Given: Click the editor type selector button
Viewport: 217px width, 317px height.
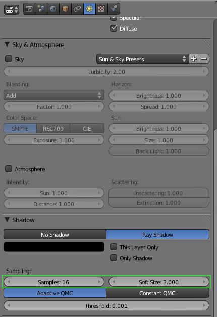Looking at the screenshot, I should pyautogui.click(x=12, y=9).
